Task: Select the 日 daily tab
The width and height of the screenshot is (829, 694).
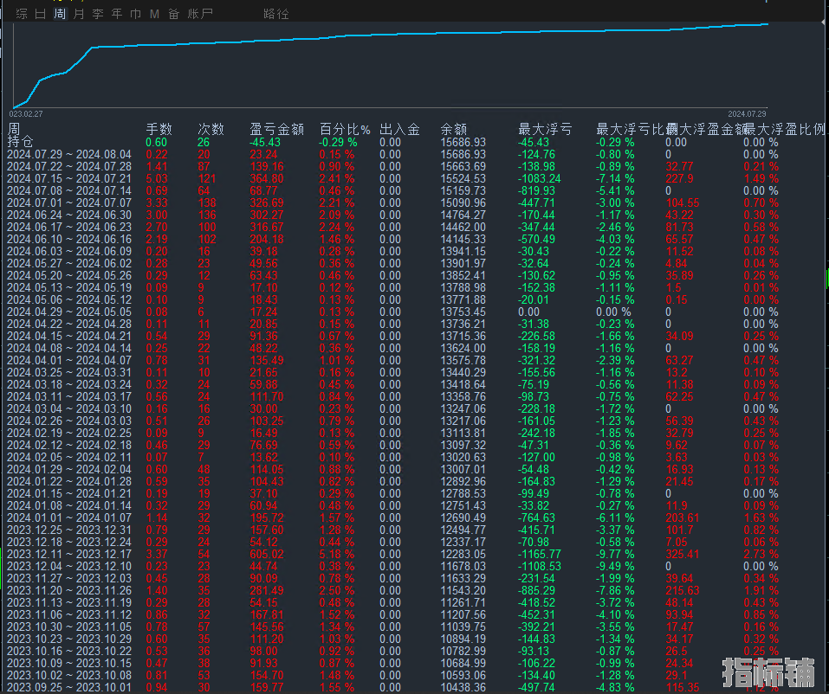Action: point(41,14)
